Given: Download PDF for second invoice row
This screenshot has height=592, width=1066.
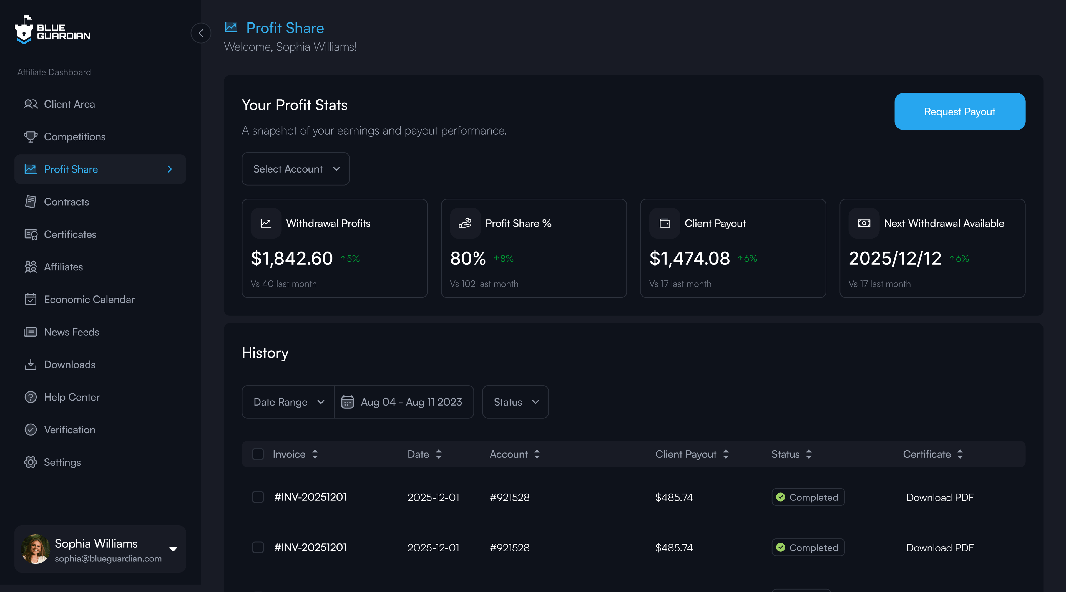Looking at the screenshot, I should [x=940, y=548].
